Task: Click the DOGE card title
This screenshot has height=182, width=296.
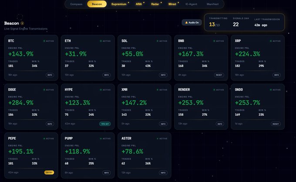Action: 12,90
